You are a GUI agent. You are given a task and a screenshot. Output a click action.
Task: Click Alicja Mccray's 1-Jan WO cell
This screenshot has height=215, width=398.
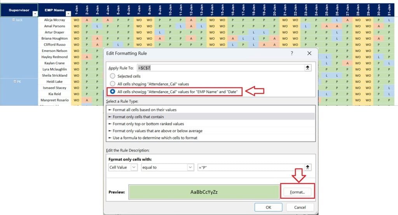(x=77, y=20)
